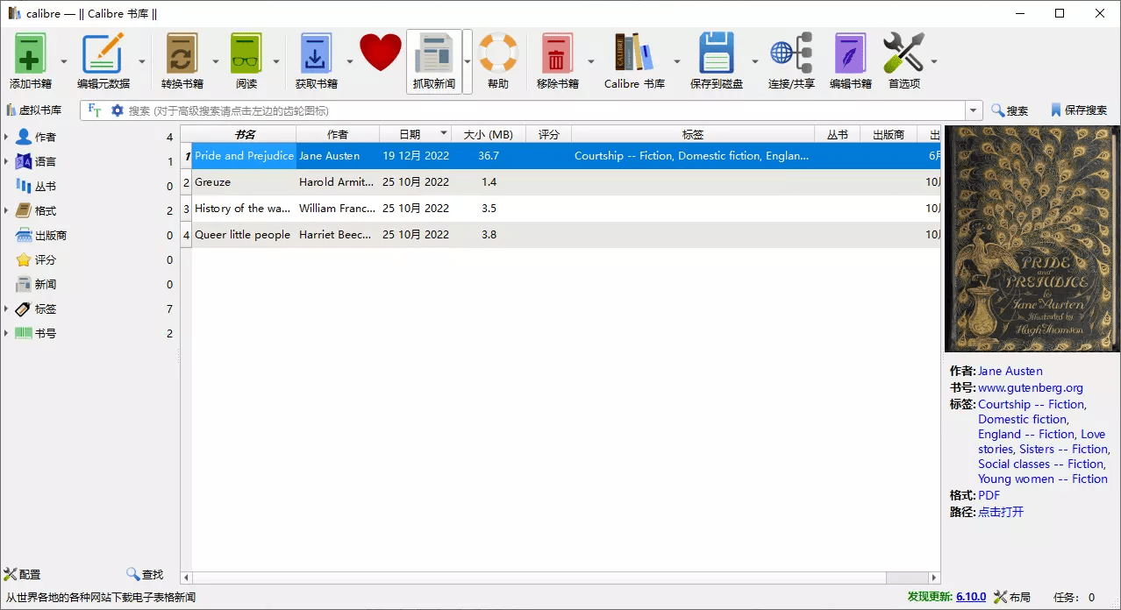The width and height of the screenshot is (1121, 610).
Task: Open dropdown arrow beside Add books
Action: pos(63,62)
